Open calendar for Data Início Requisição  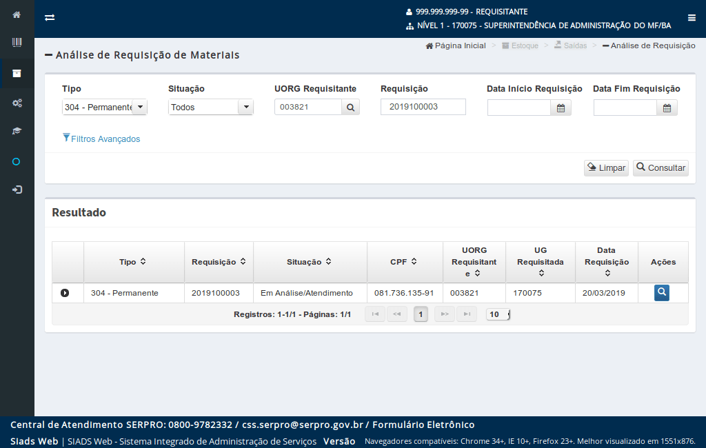(561, 108)
